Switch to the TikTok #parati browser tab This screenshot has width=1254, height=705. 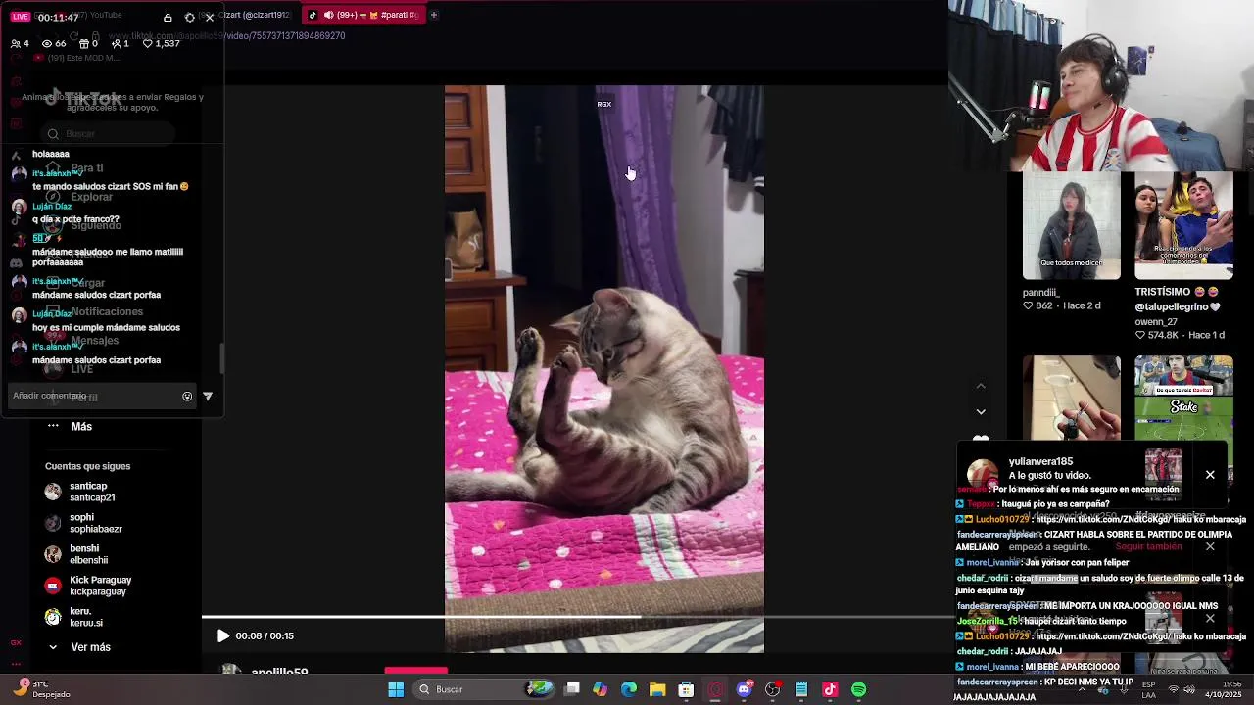coord(362,15)
